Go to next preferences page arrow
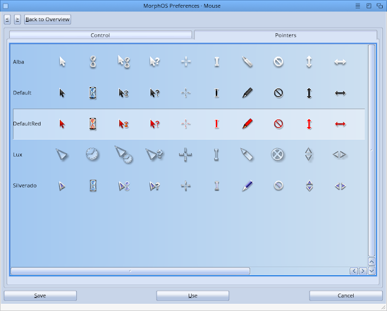 coord(17,19)
